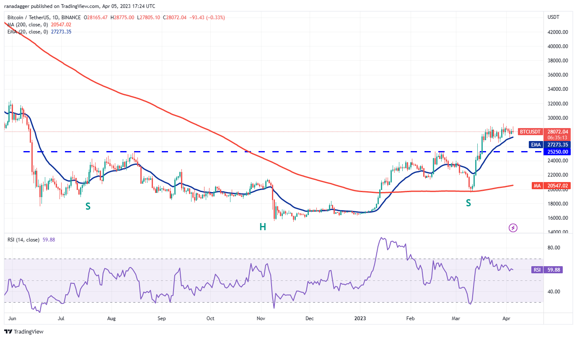Select the blue 25250.00 level label
This screenshot has width=577, height=339.
(x=557, y=152)
